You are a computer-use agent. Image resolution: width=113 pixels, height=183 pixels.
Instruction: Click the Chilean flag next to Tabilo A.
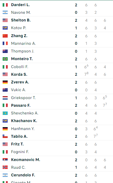tap(5, 136)
